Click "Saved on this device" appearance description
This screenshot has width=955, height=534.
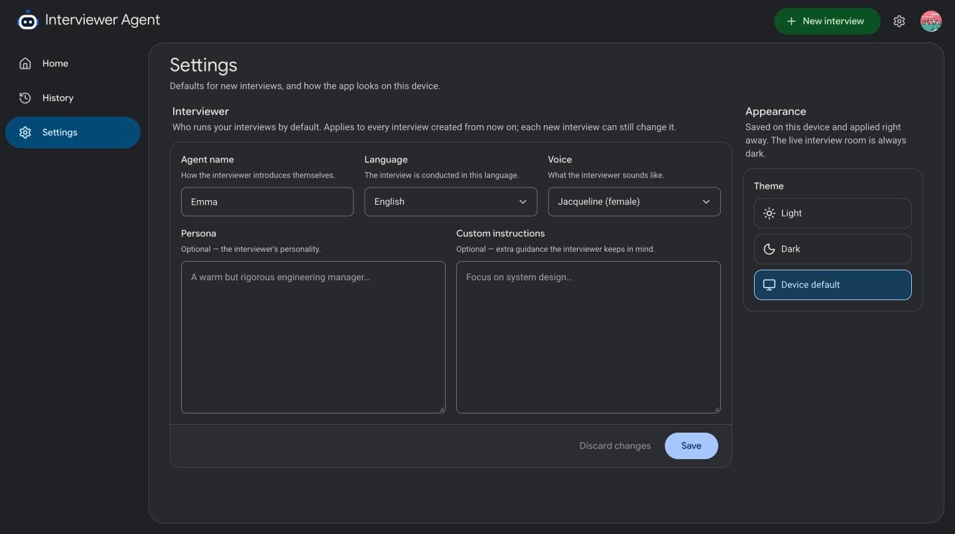[x=826, y=140]
